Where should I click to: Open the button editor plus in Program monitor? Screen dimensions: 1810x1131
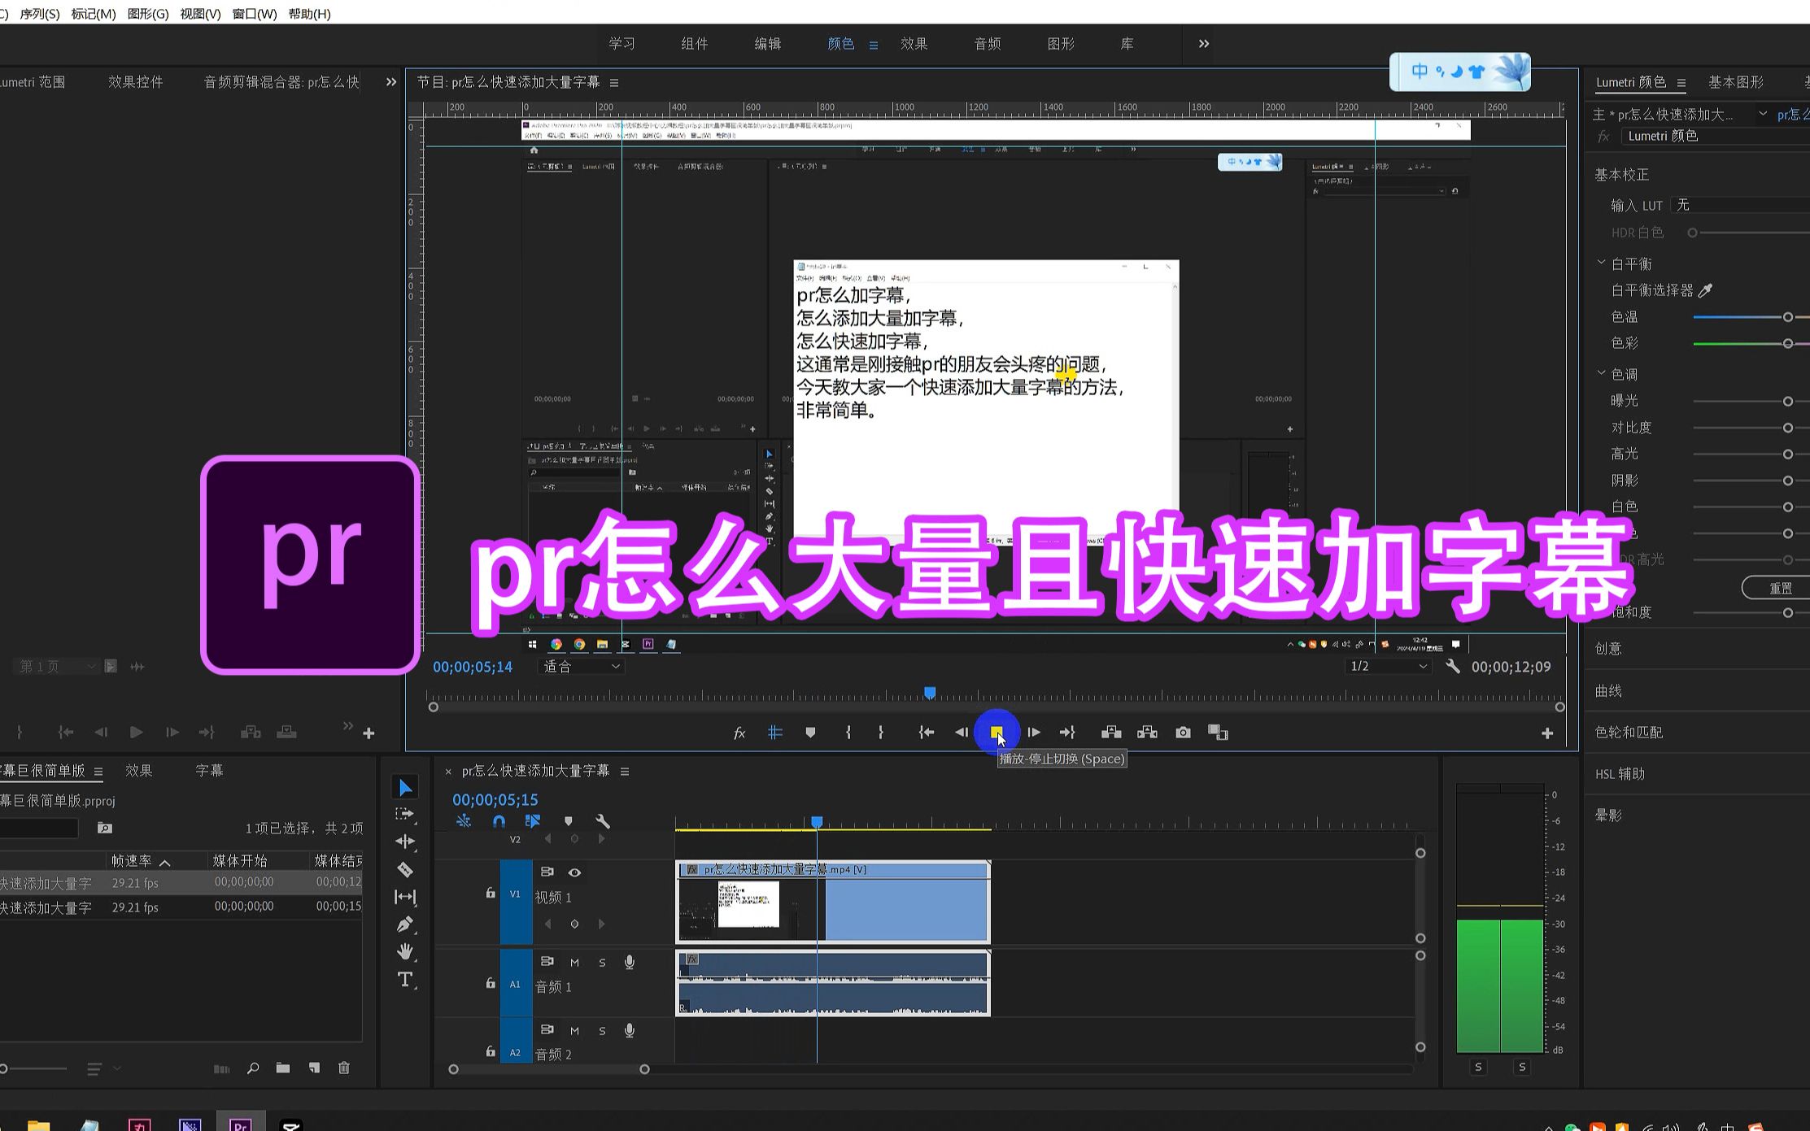(x=1547, y=733)
